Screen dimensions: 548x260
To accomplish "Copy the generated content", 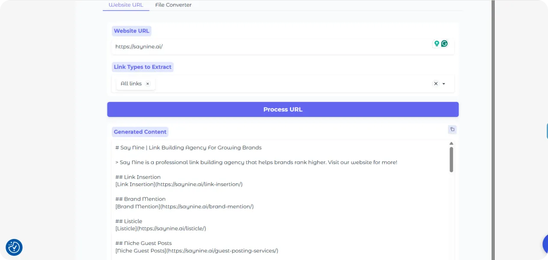I will 452,129.
